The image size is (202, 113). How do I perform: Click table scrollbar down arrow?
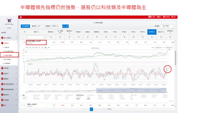(x=176, y=106)
